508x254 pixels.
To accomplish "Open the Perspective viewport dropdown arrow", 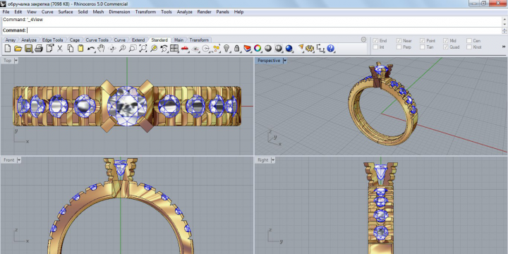I will tap(285, 61).
